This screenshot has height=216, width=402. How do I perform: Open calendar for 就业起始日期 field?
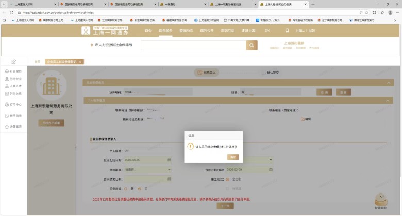170,160
